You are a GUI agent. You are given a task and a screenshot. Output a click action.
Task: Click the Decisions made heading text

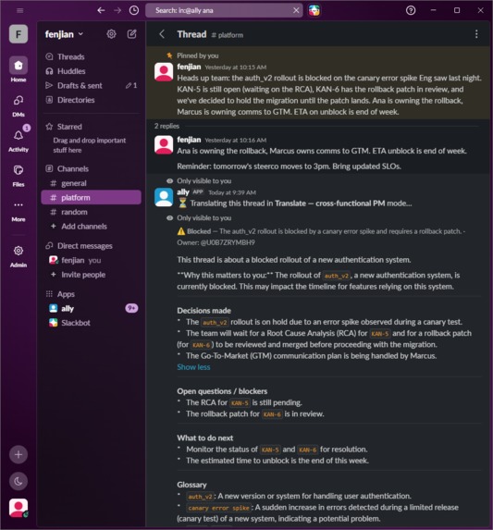[x=204, y=310]
